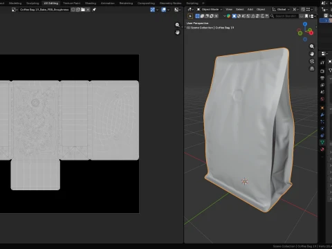Open the Geometry Nodes workspace tab
Image resolution: width=332 pixels, height=249 pixels.
click(x=171, y=3)
